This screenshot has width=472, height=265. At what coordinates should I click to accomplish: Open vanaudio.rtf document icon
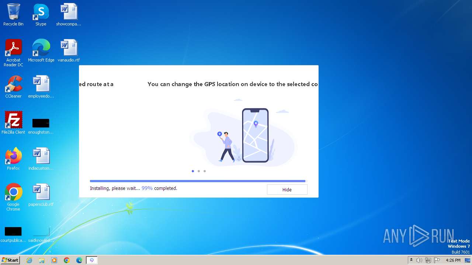tap(69, 50)
